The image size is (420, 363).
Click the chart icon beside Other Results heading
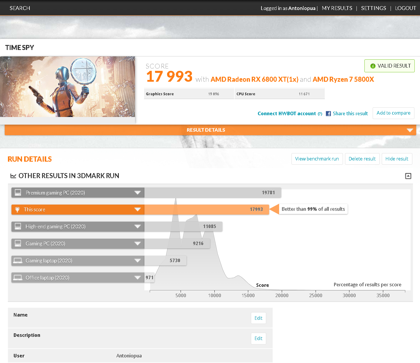13,176
